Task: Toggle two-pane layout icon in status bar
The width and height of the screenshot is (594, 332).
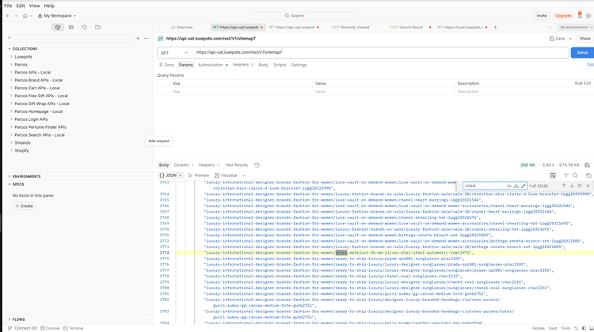Action: pyautogui.click(x=584, y=328)
